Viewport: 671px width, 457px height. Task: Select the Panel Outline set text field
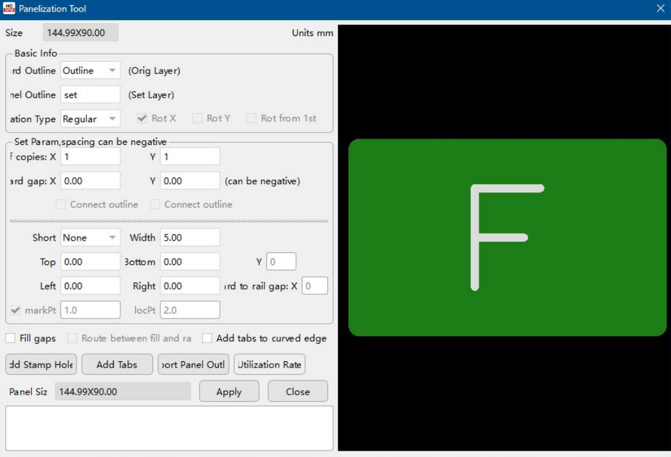tap(90, 95)
